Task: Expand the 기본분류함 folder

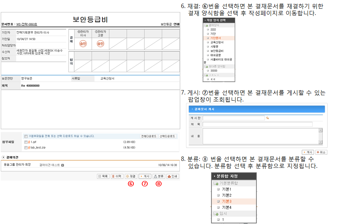Action: tap(216, 183)
